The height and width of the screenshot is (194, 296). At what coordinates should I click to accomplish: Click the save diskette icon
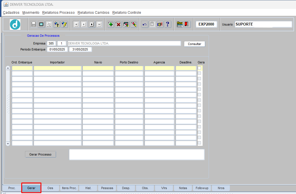tap(34, 24)
